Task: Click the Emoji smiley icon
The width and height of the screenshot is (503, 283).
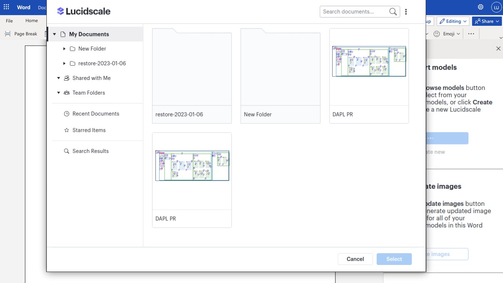Action: coord(437,34)
